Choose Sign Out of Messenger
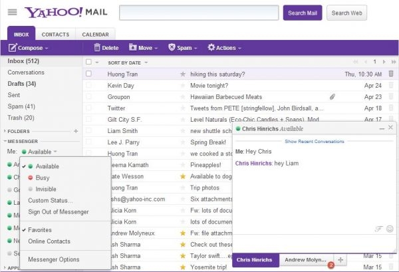Image resolution: width=399 pixels, height=272 pixels. [x=59, y=211]
